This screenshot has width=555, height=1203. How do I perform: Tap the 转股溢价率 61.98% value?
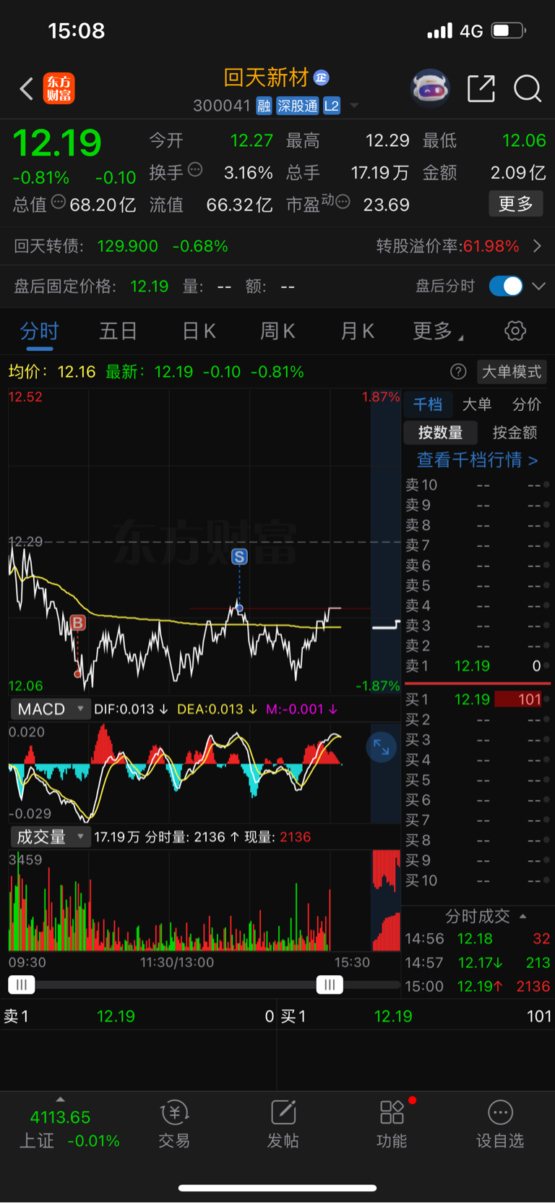coord(491,246)
